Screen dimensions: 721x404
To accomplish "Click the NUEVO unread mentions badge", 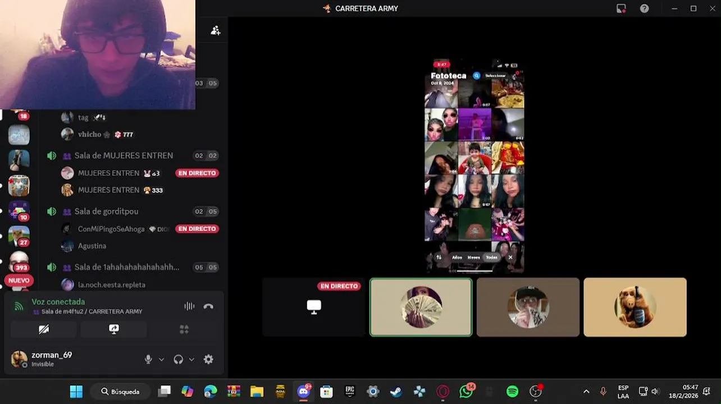I will pos(19,281).
